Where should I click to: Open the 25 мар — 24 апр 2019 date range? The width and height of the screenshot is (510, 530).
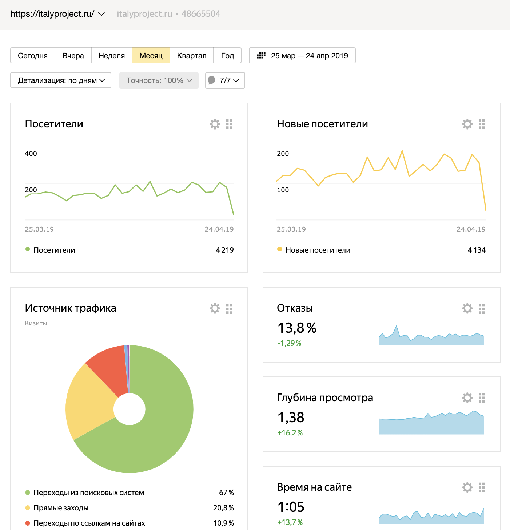(x=309, y=56)
